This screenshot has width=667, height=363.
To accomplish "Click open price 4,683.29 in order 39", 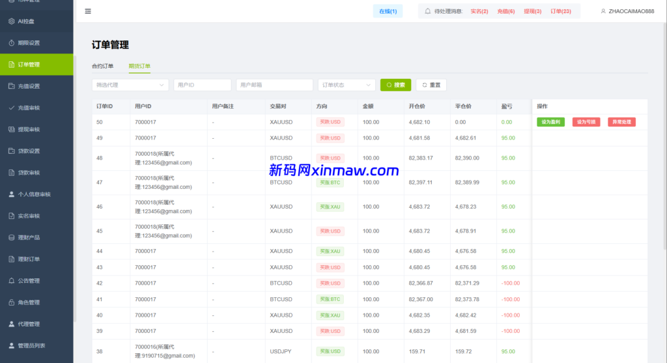I will (419, 331).
